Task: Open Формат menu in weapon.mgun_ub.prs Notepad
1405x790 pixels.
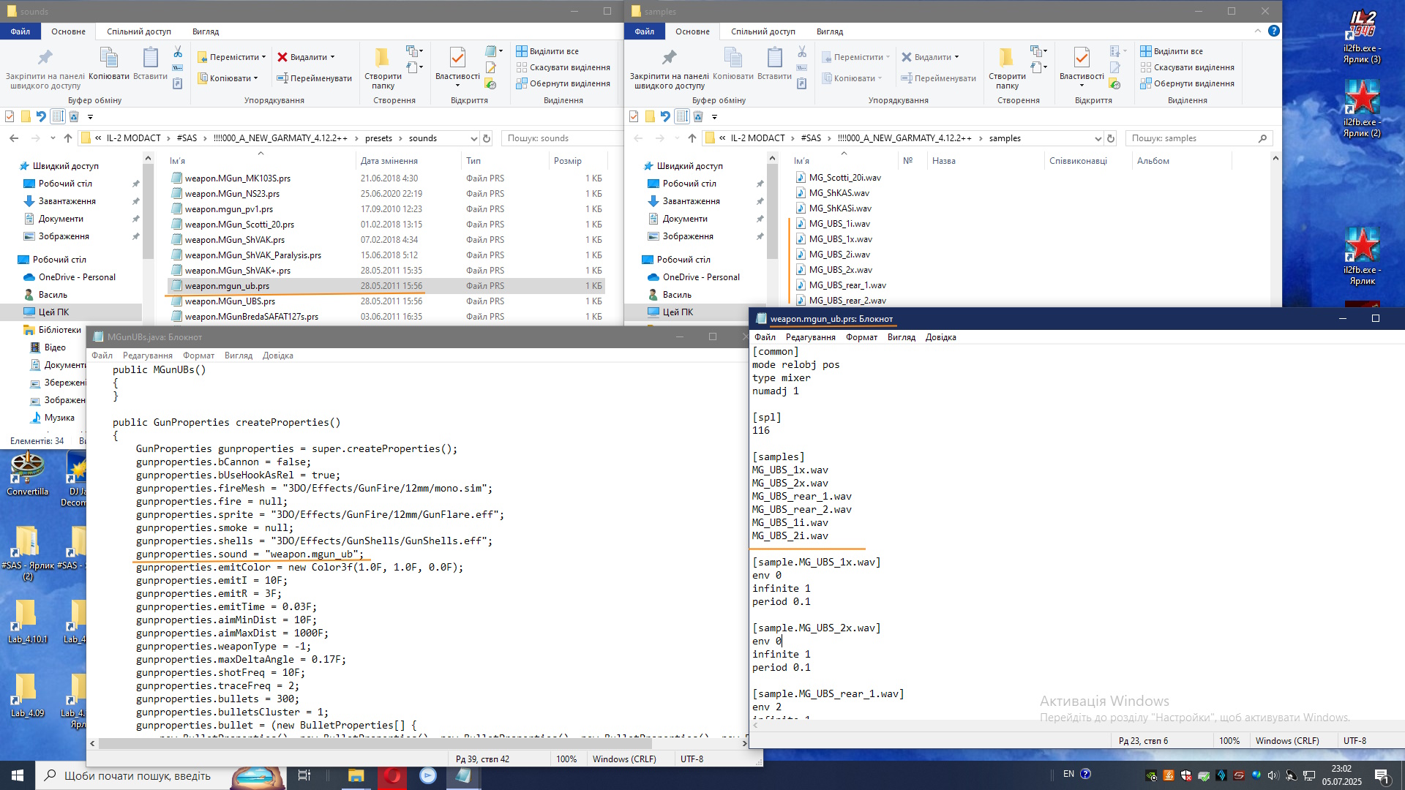Action: tap(861, 337)
